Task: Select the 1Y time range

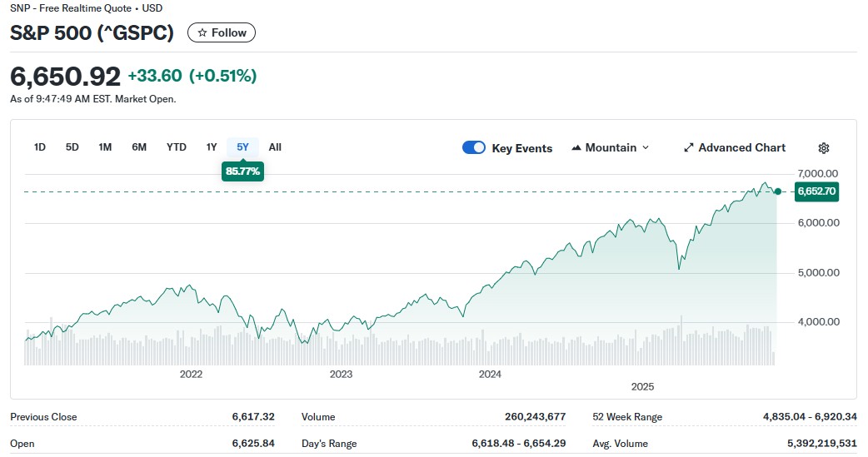Action: click(212, 147)
